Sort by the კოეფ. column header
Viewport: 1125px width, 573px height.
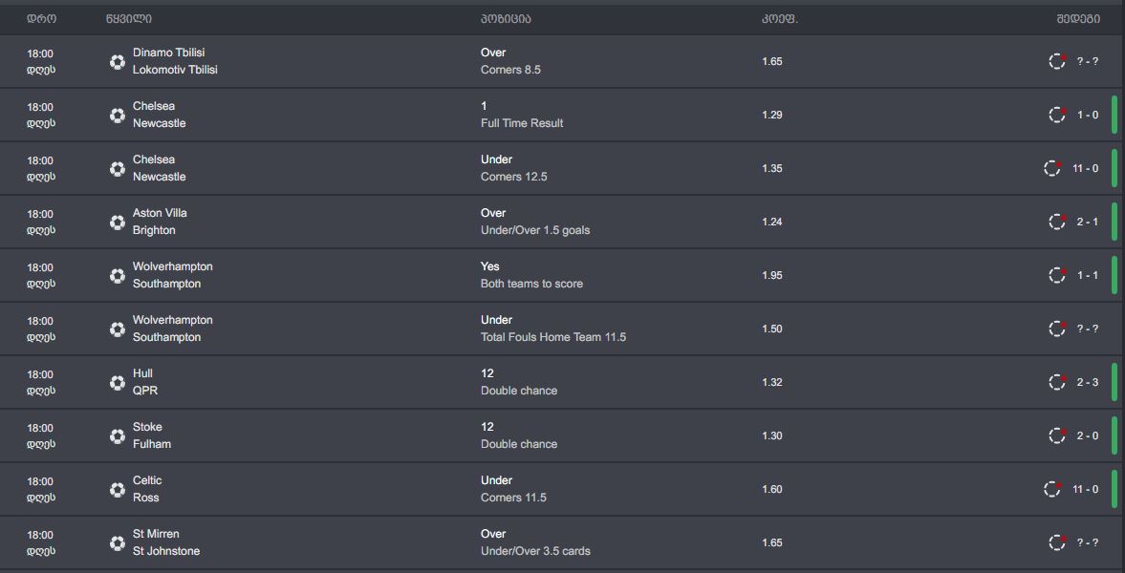click(779, 19)
